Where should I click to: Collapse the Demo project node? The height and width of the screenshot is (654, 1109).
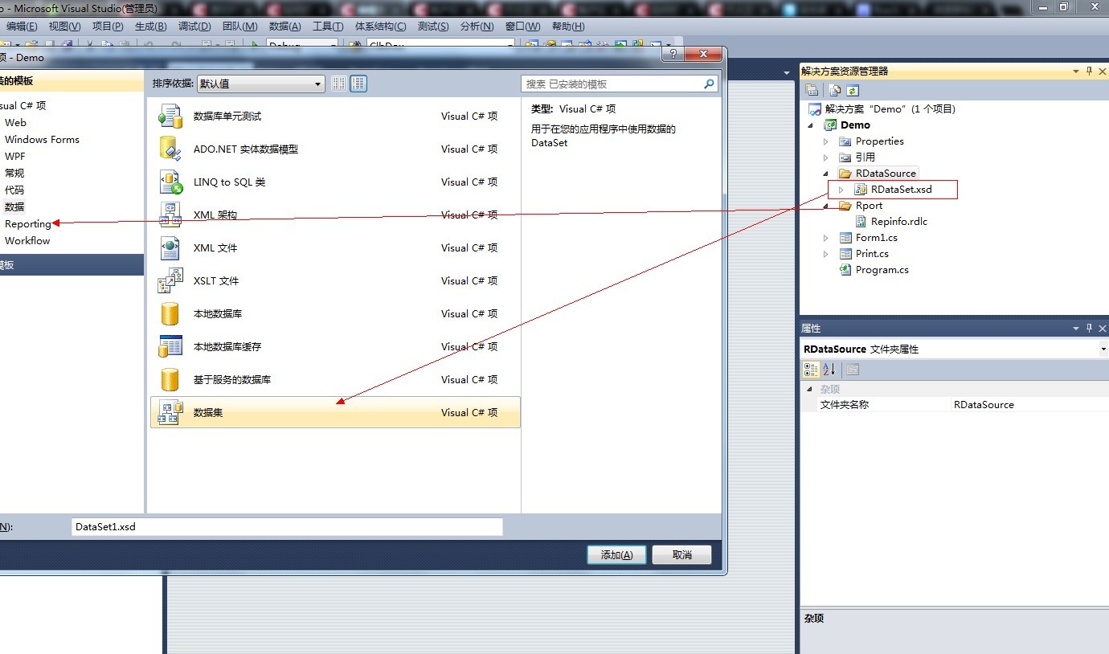(810, 125)
